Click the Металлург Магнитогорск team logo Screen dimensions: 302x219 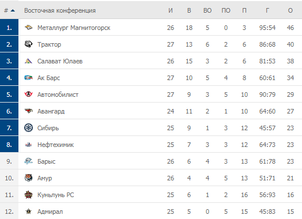[28, 28]
